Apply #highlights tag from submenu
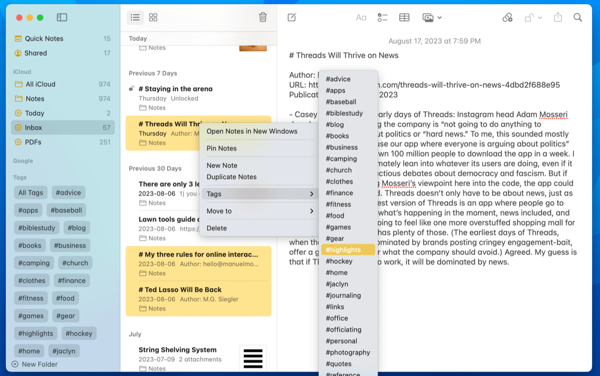The width and height of the screenshot is (600, 376). 348,250
